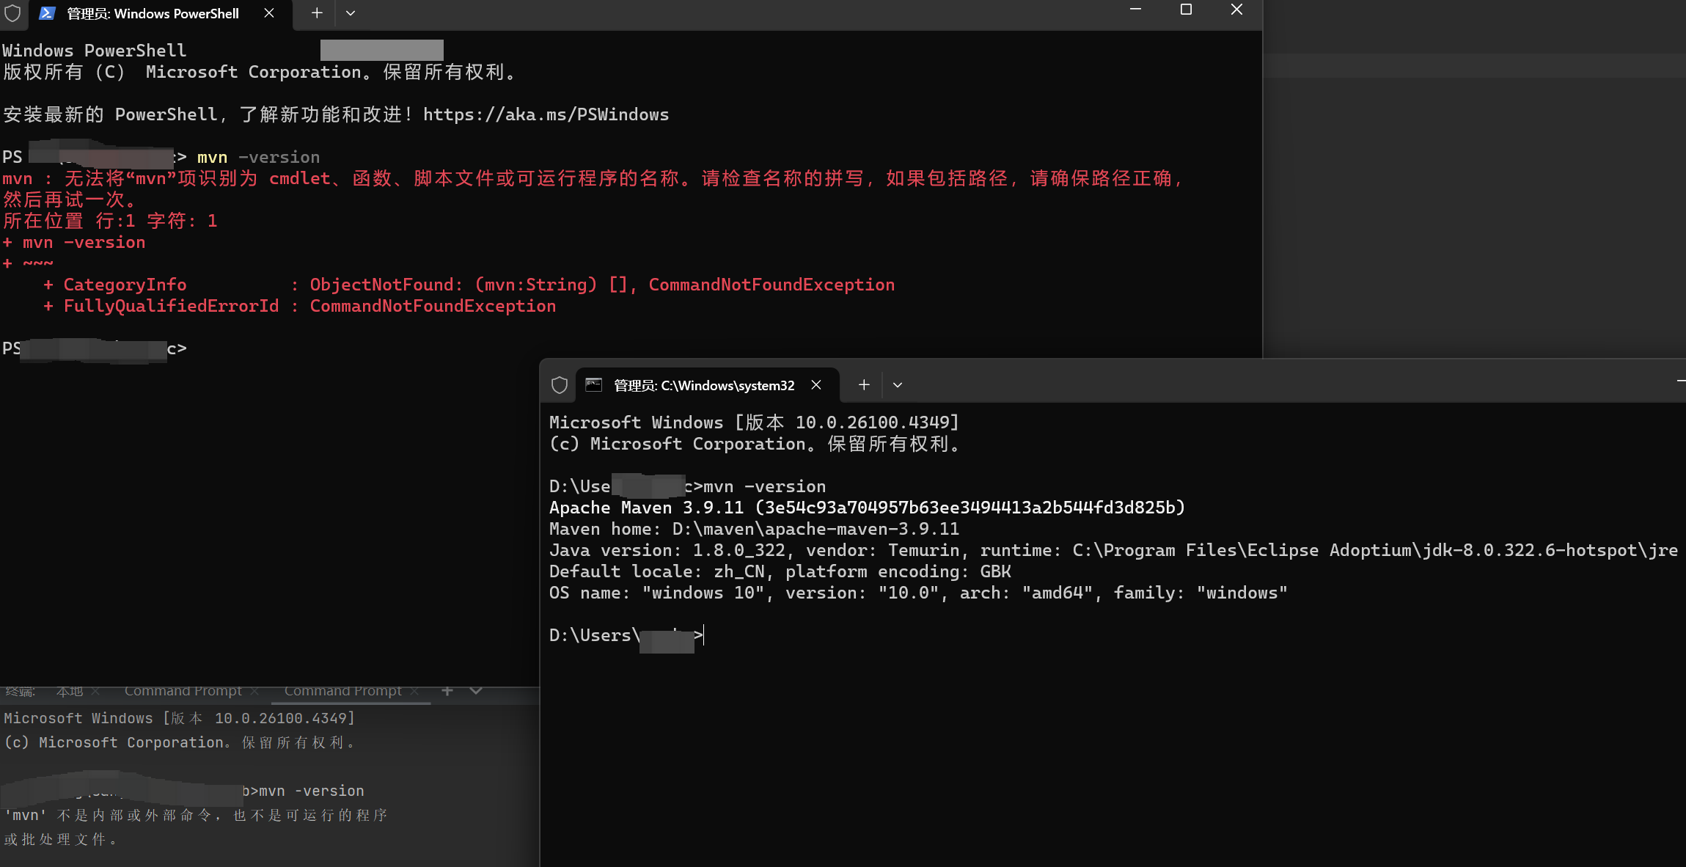
Task: Expand the PowerShell new-tab profile dropdown
Action: 351,13
